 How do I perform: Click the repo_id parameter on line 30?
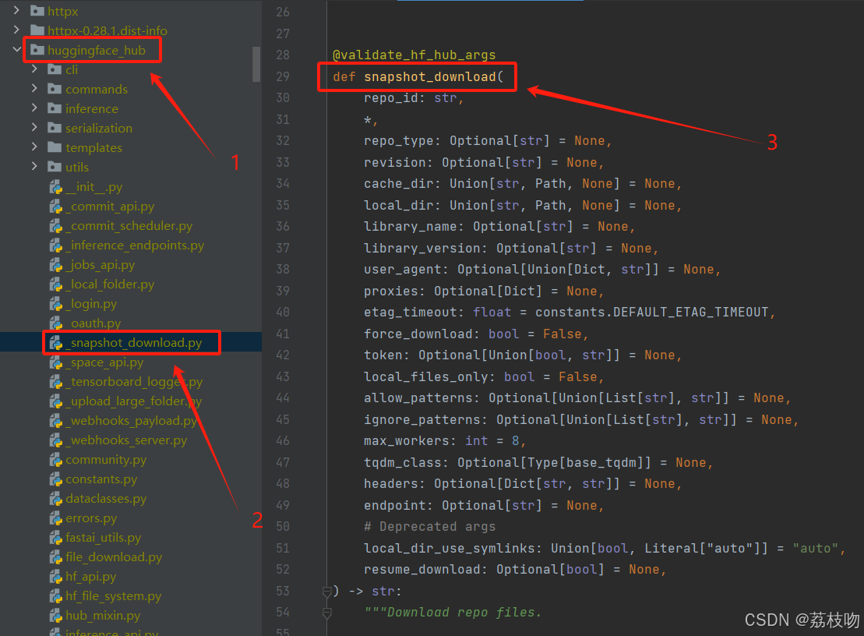[x=391, y=98]
